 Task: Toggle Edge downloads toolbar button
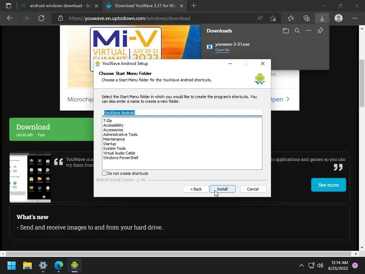click(322, 18)
